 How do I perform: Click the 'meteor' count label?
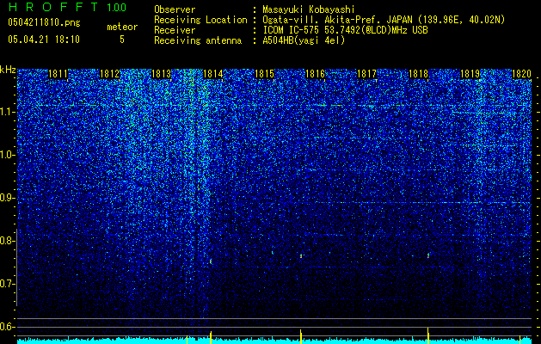(122, 27)
